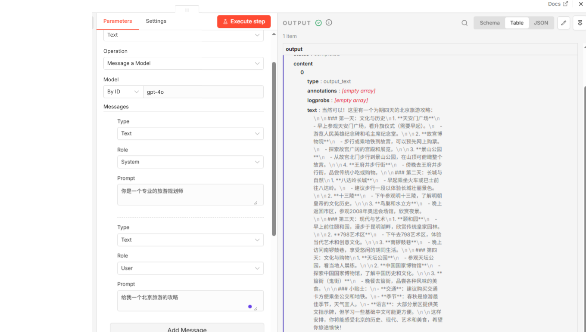Add another message with Add Message
The height and width of the screenshot is (332, 586).
pyautogui.click(x=187, y=329)
